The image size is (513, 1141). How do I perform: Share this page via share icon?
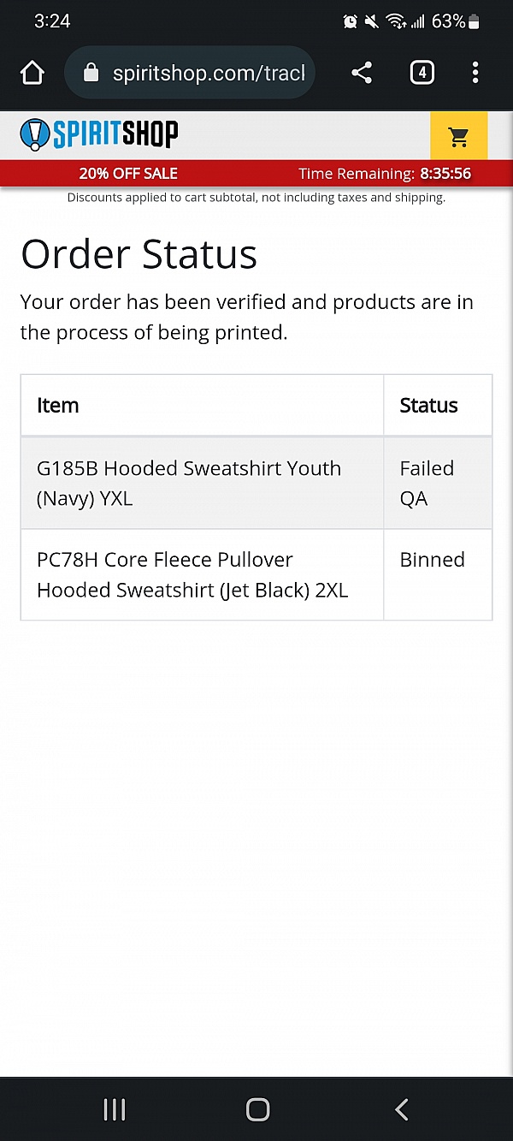[x=362, y=74]
